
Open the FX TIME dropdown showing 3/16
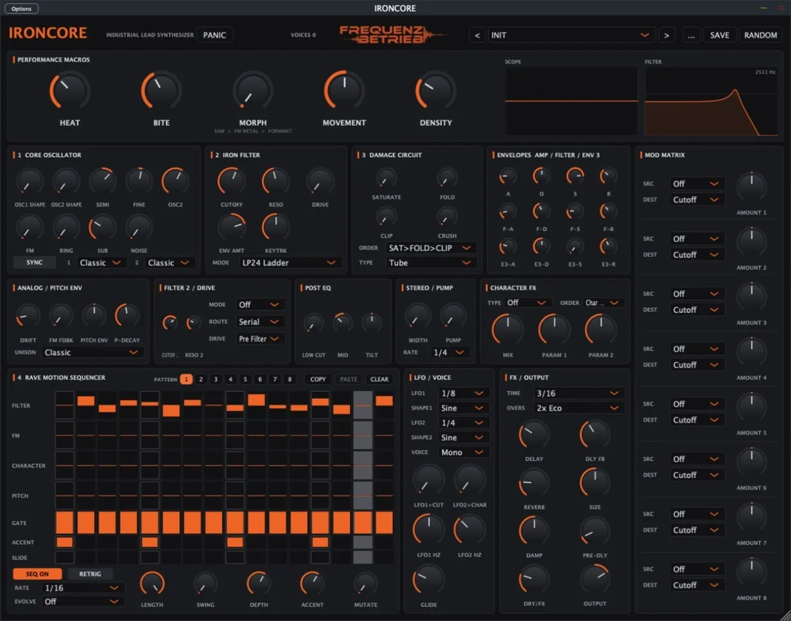tap(579, 393)
